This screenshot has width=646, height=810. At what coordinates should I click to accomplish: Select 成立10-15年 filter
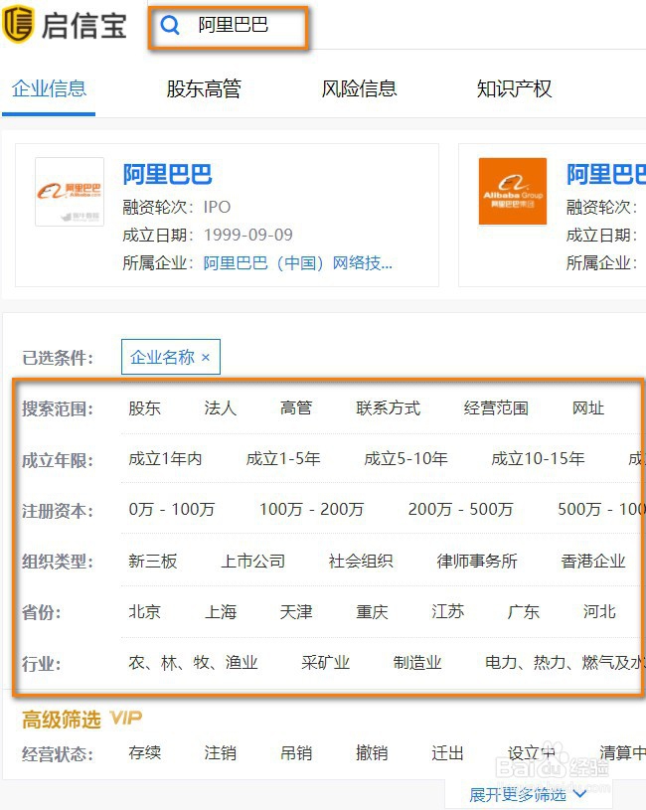point(538,459)
